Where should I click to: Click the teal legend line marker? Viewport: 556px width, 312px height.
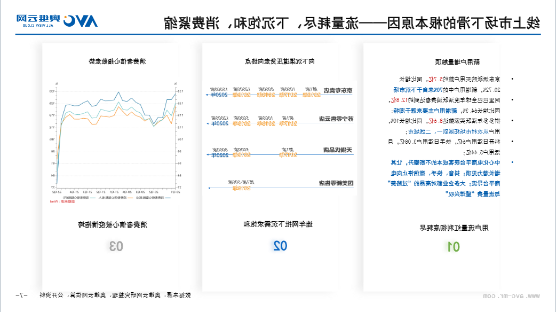tap(93, 198)
